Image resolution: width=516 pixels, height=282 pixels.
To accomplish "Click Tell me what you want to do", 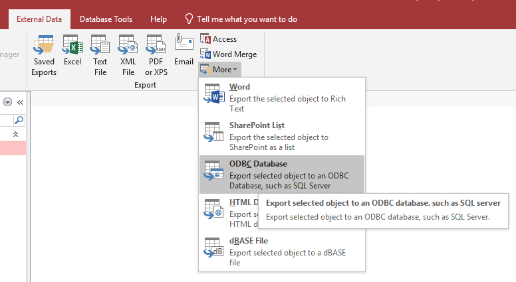I will (247, 19).
